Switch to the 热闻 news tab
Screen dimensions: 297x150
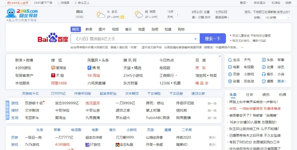(282, 95)
